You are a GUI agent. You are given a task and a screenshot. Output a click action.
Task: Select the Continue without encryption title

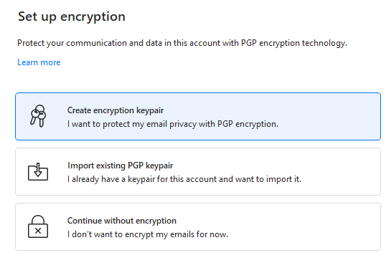(x=122, y=221)
